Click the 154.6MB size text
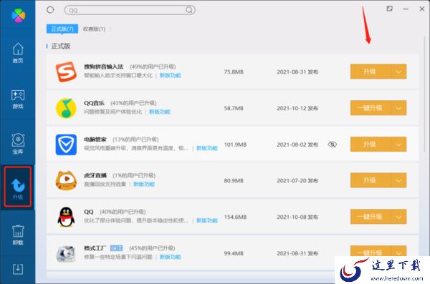The width and height of the screenshot is (430, 284). pyautogui.click(x=235, y=217)
